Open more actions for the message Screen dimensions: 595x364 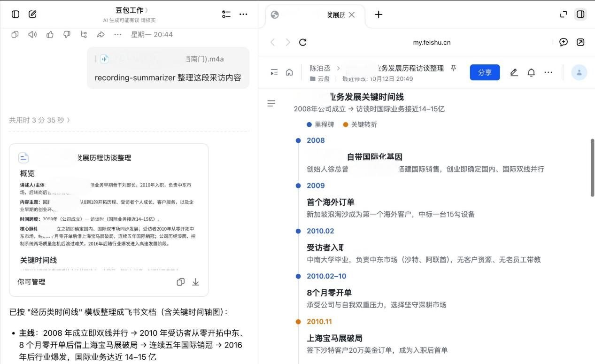(x=117, y=34)
